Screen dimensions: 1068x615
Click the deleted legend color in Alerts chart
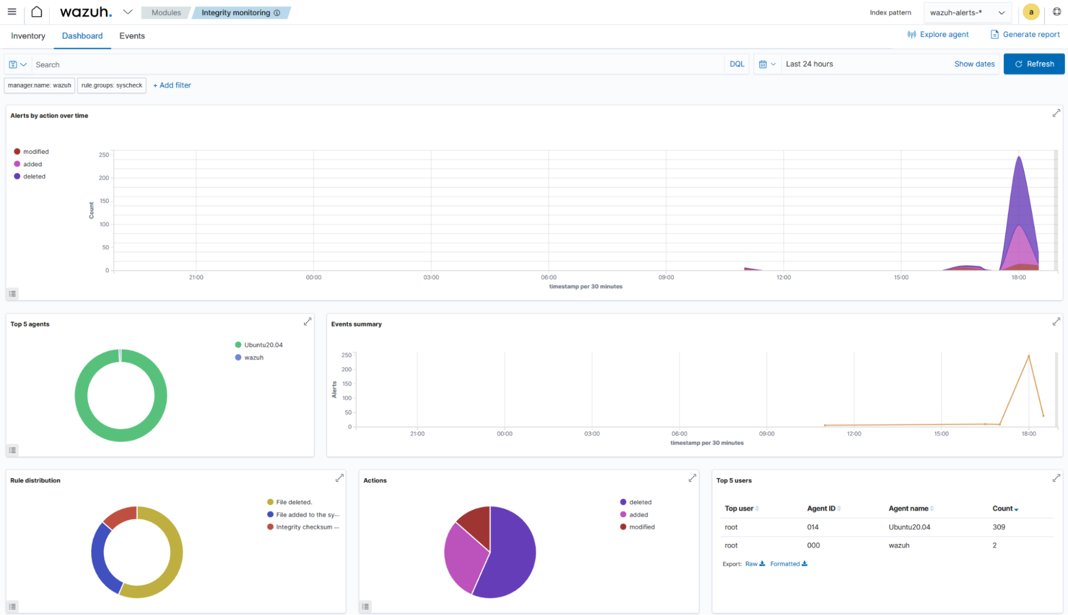pos(17,176)
